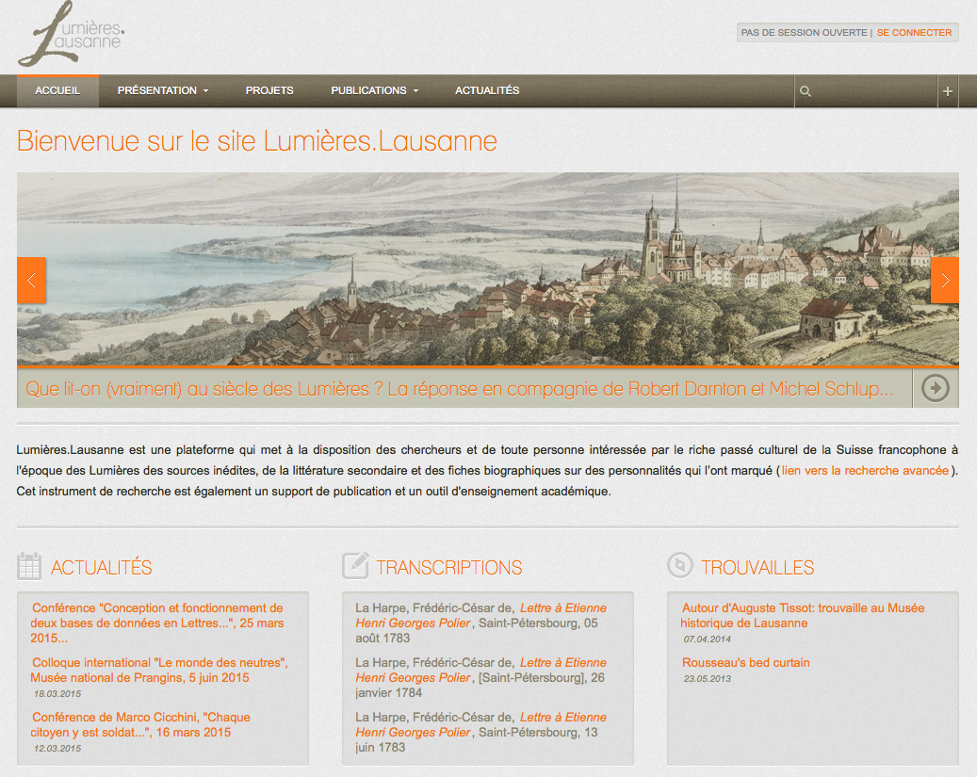Screen dimensions: 977x777
Task: Click the Se connecter link
Action: [914, 32]
